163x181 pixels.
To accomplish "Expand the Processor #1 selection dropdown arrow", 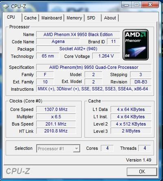I will click(76, 149).
